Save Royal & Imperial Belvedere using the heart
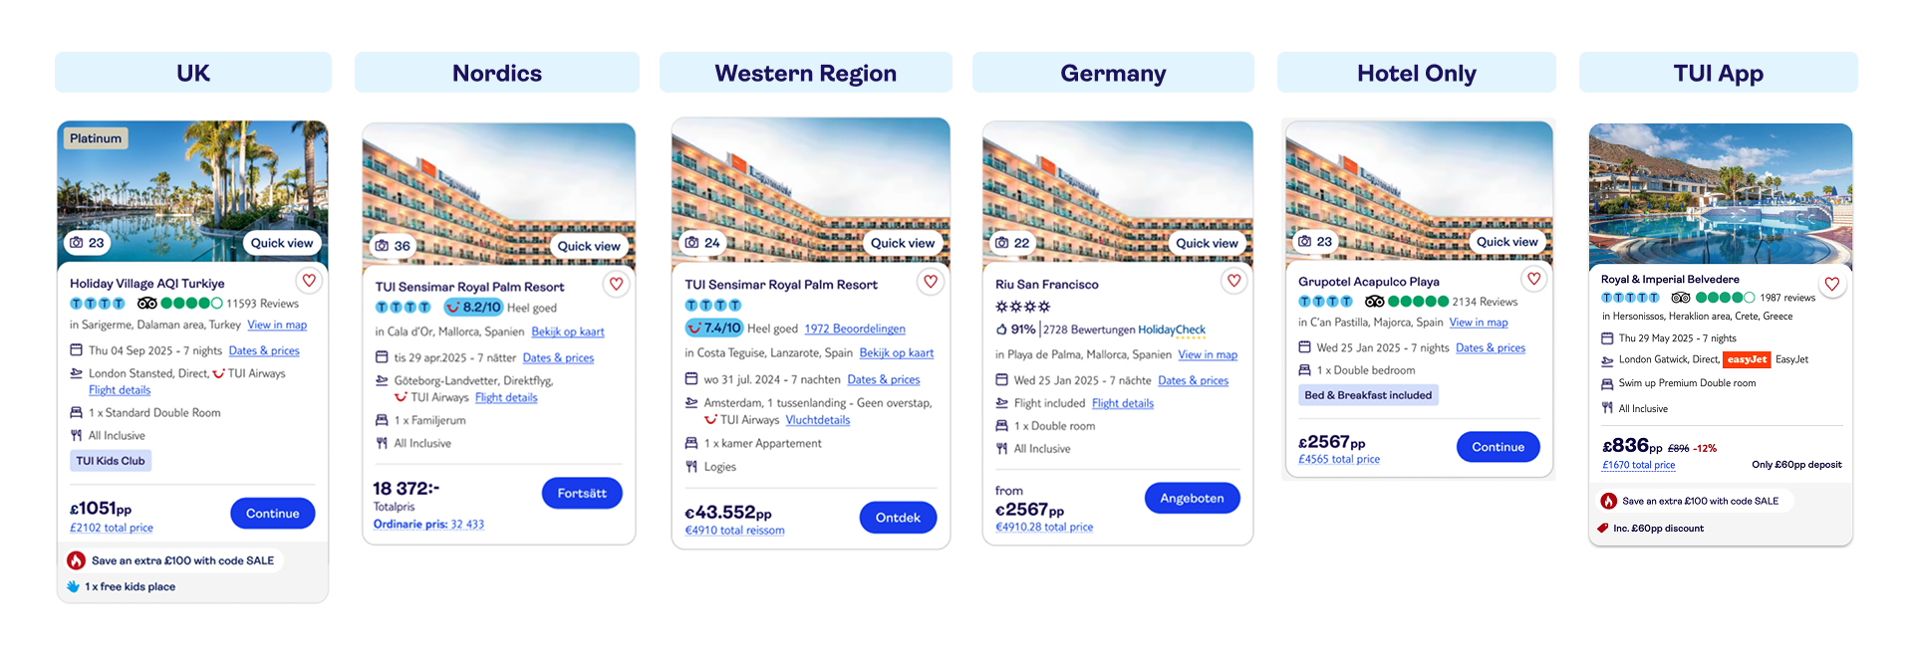The width and height of the screenshot is (1913, 657). coord(1831,285)
